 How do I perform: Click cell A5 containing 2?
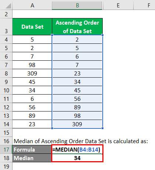coord(32,48)
